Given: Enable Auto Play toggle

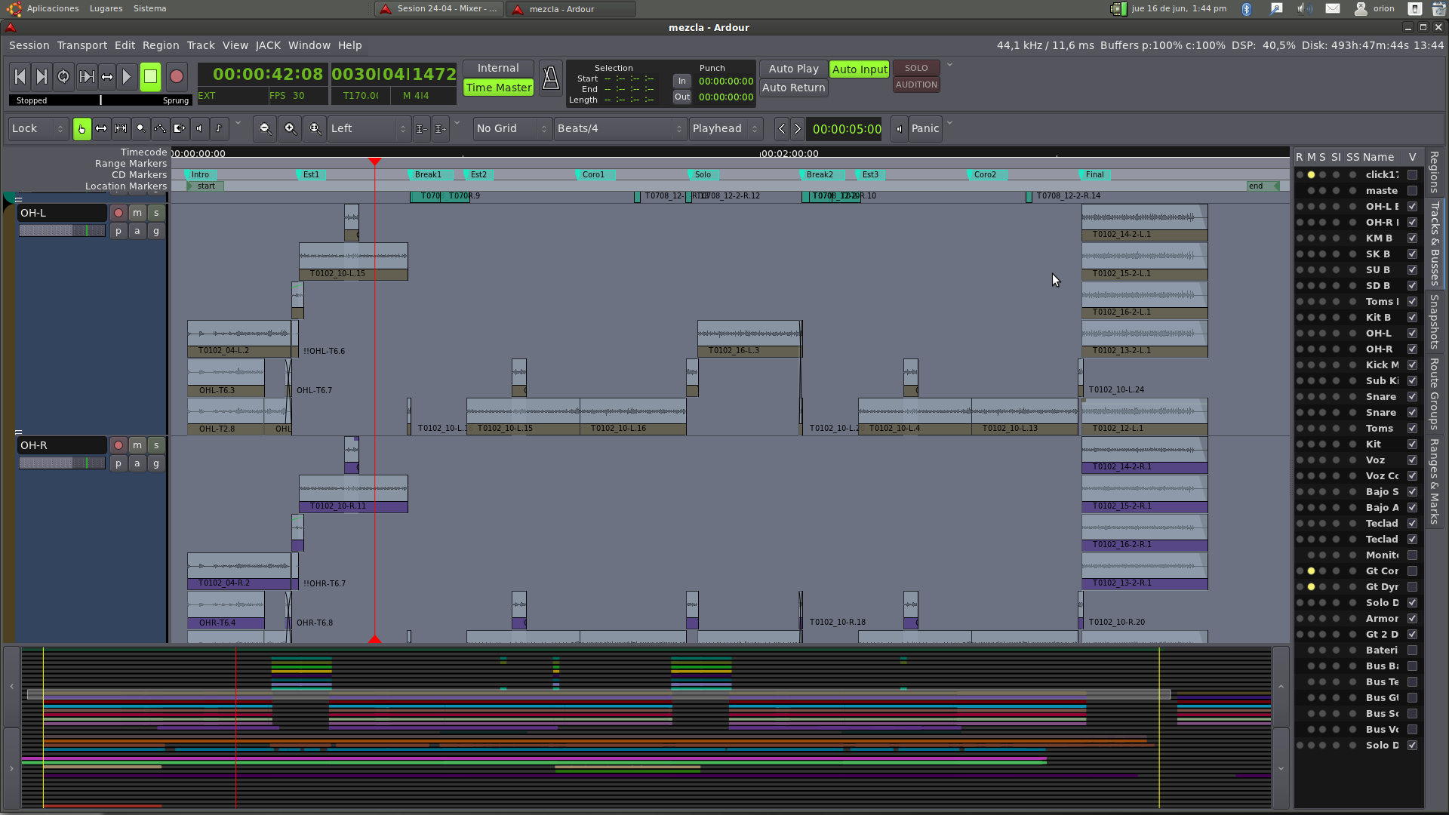Looking at the screenshot, I should tap(793, 69).
